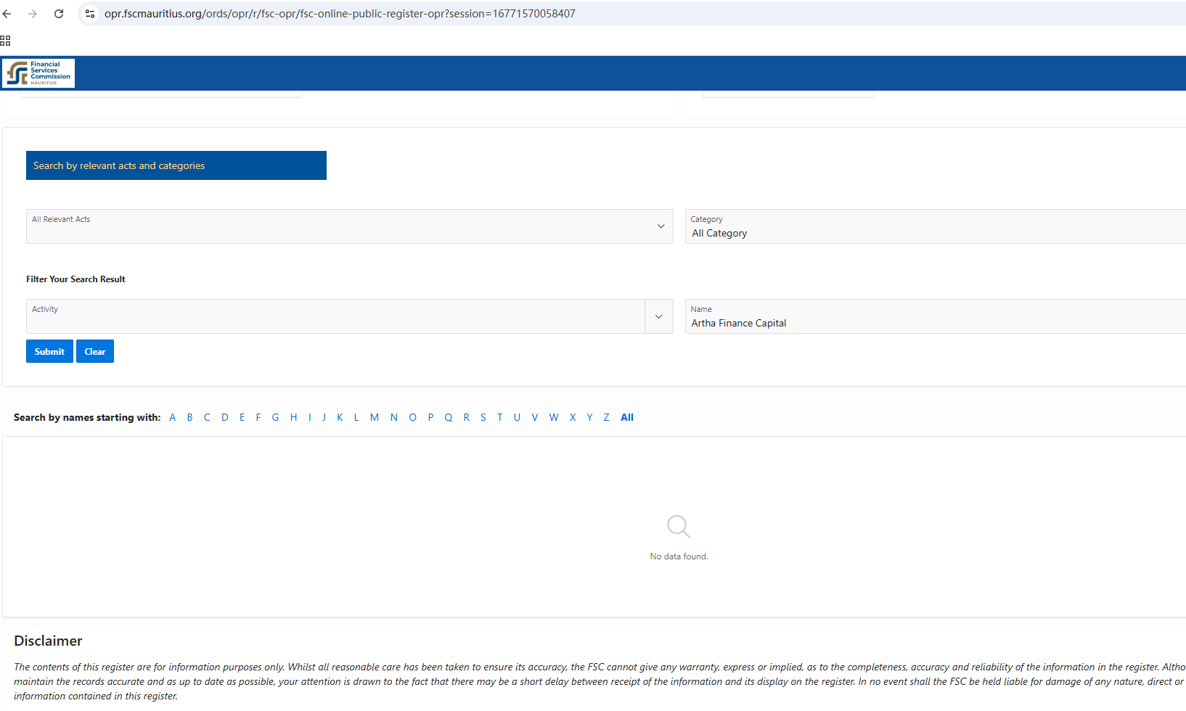Open the apps grid icon in bookmarks bar
The width and height of the screenshot is (1186, 711).
point(6,41)
